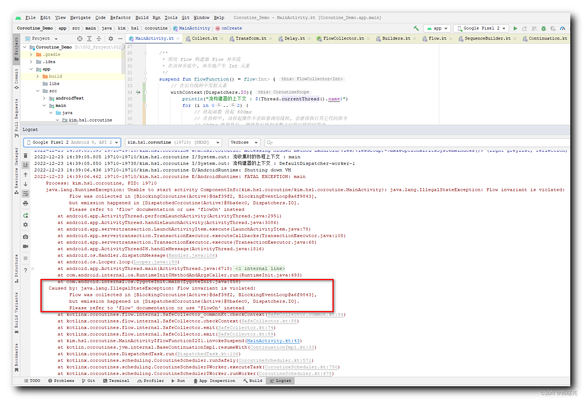Start debugging with the green bug icon
Viewport: 583px width, 399px height.
click(x=544, y=28)
